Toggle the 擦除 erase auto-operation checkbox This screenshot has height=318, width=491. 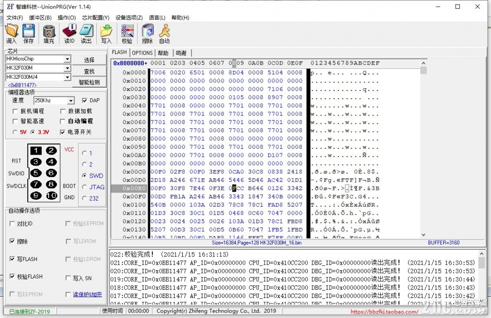(12, 241)
